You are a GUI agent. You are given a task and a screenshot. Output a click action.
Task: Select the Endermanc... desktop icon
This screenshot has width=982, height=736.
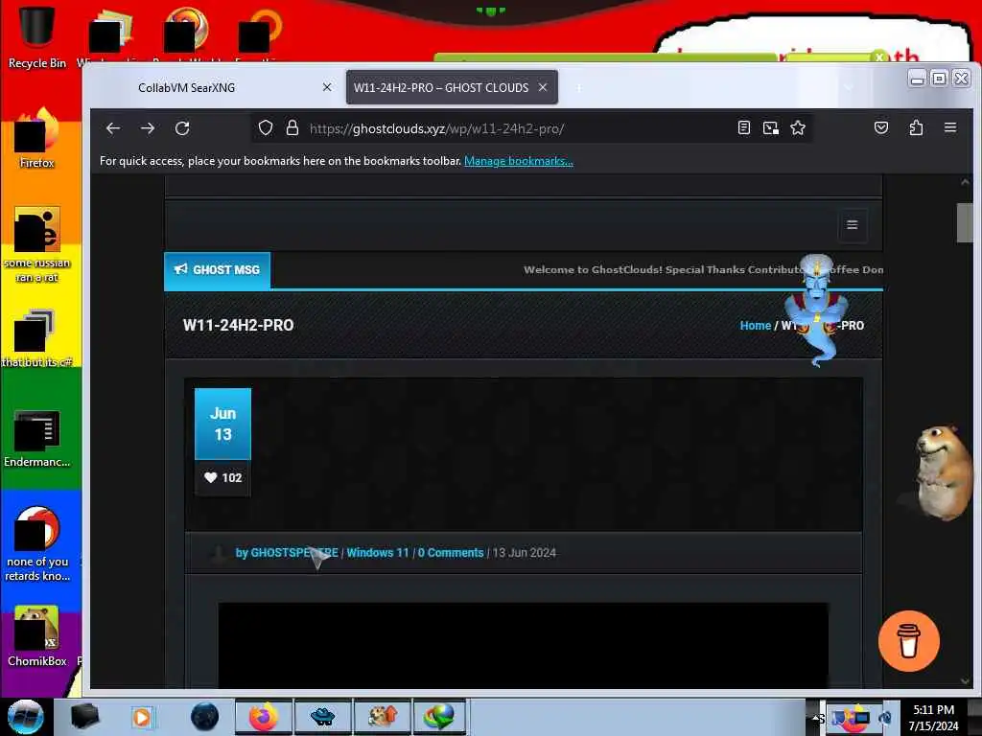point(37,438)
